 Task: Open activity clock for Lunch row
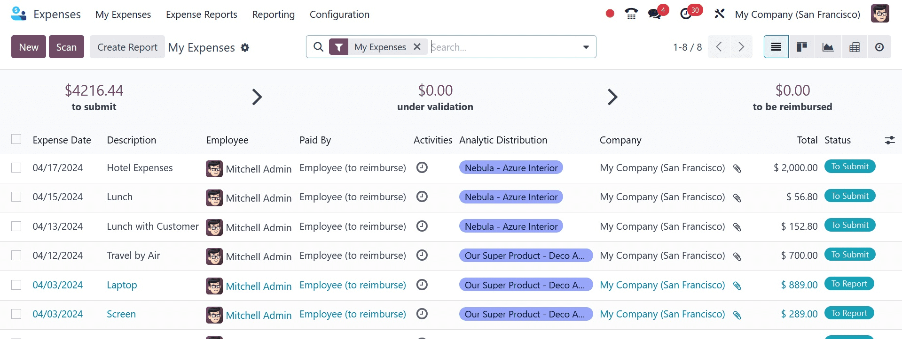click(x=422, y=196)
